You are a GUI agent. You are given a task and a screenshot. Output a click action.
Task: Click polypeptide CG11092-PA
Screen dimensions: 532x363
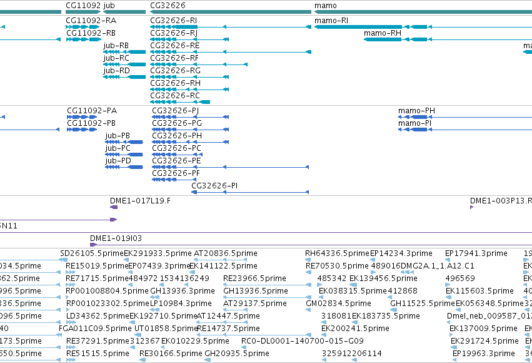click(x=92, y=111)
